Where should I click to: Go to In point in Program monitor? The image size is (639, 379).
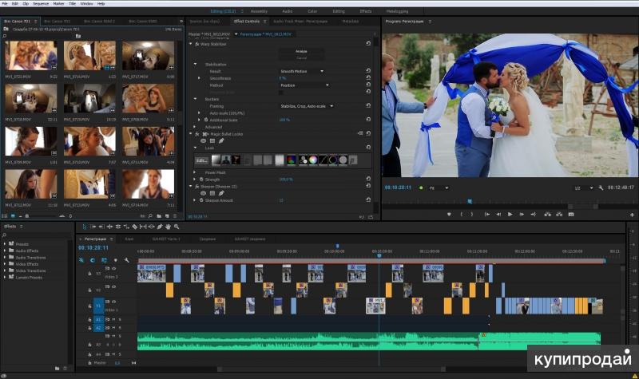point(487,214)
